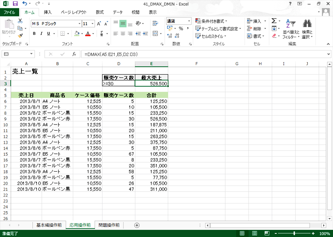Decrease the indent level
The height and width of the screenshot is (237, 333).
point(138,34)
